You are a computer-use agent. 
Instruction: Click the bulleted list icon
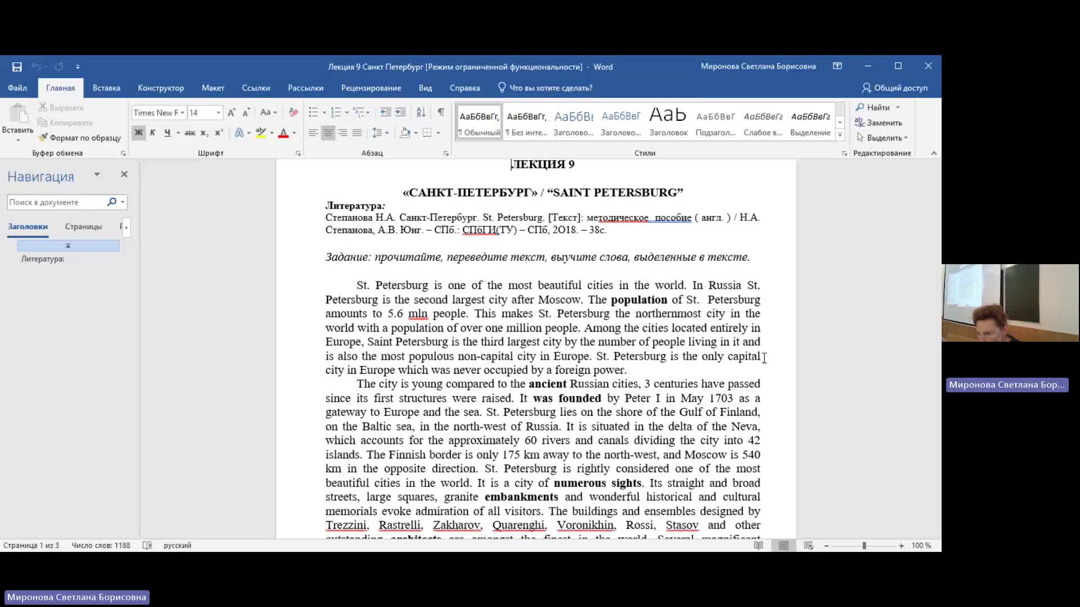pos(313,112)
